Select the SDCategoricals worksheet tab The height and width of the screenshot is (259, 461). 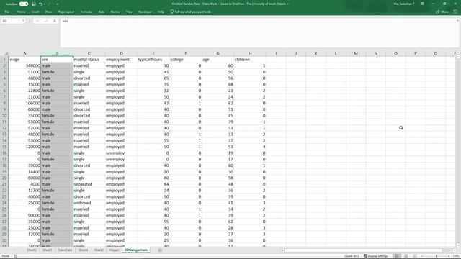pos(136,250)
